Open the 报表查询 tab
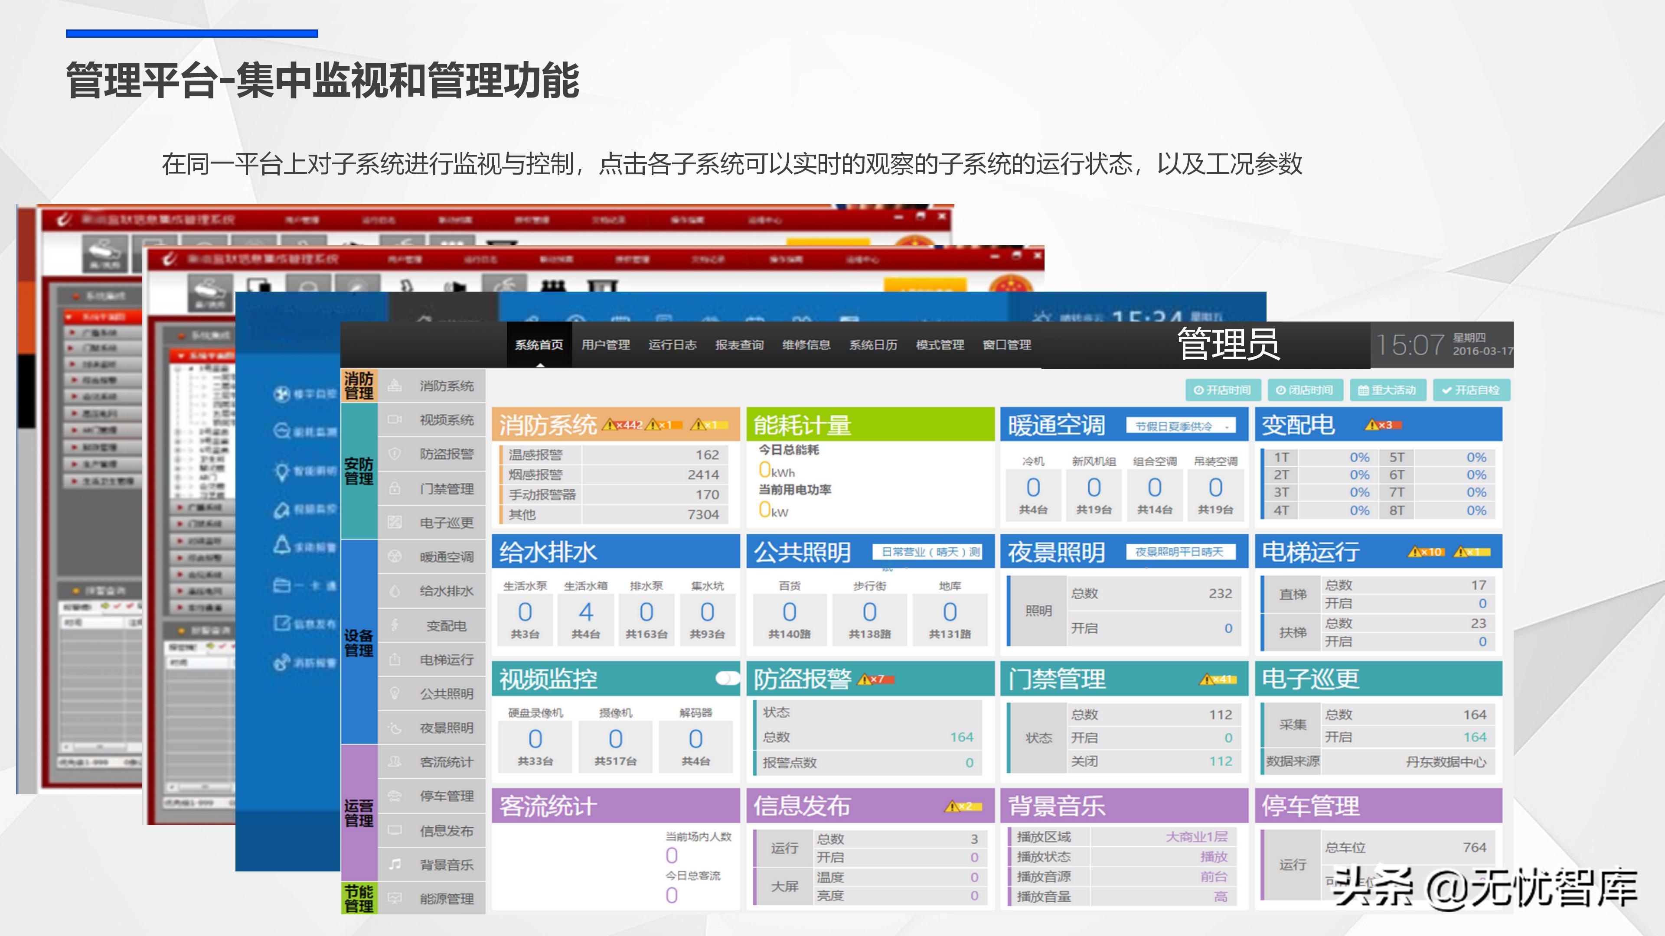Viewport: 1665px width, 936px height. point(739,345)
